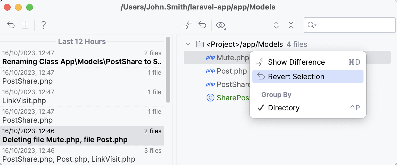
Task: Click the left toolbar Revert icon
Action: click(x=11, y=25)
